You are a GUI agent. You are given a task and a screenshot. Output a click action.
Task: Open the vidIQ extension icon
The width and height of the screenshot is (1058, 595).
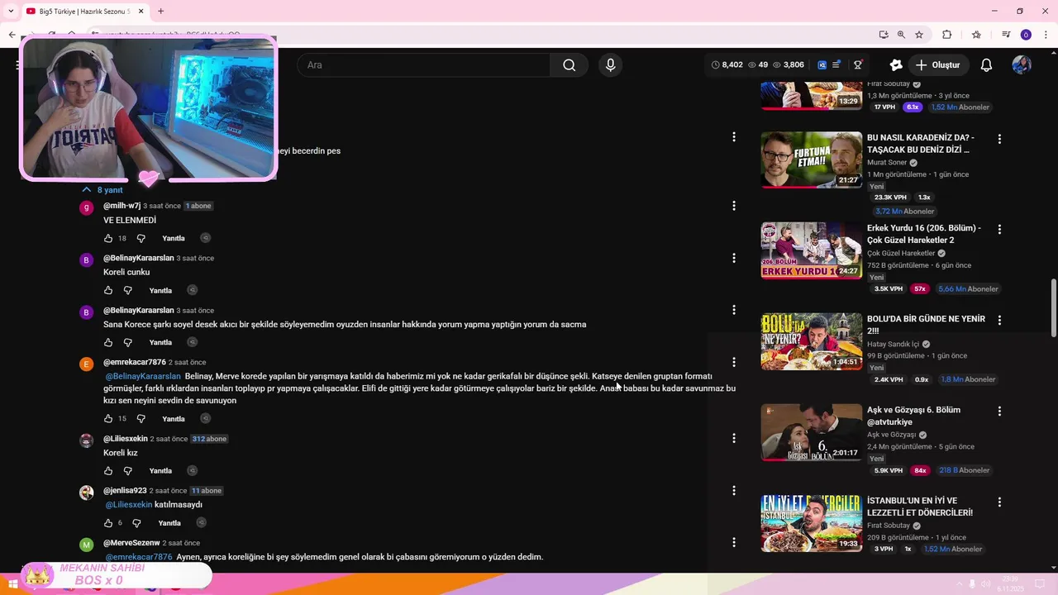coord(822,65)
